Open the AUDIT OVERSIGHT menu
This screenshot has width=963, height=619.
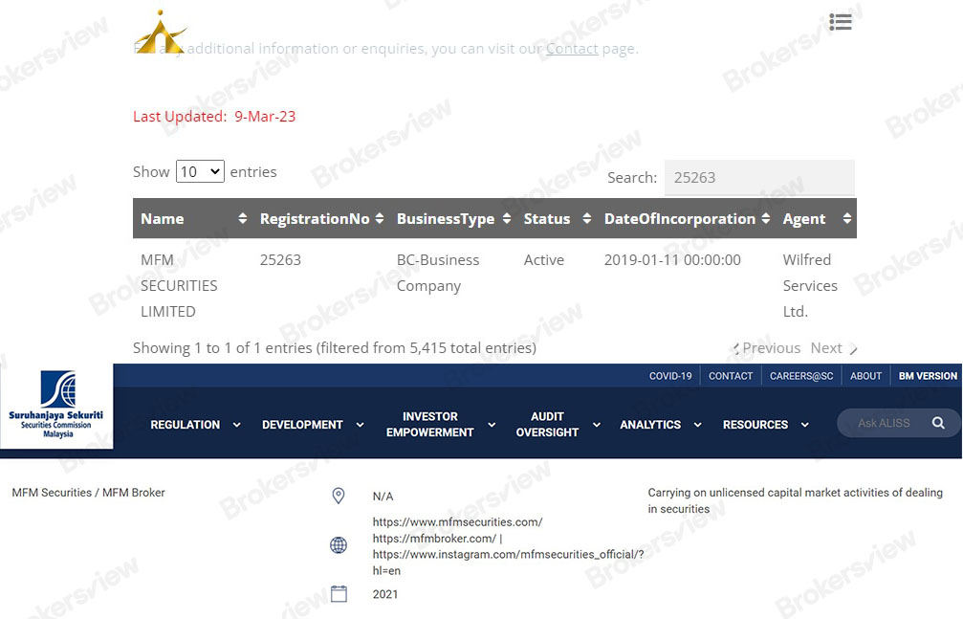click(x=547, y=424)
